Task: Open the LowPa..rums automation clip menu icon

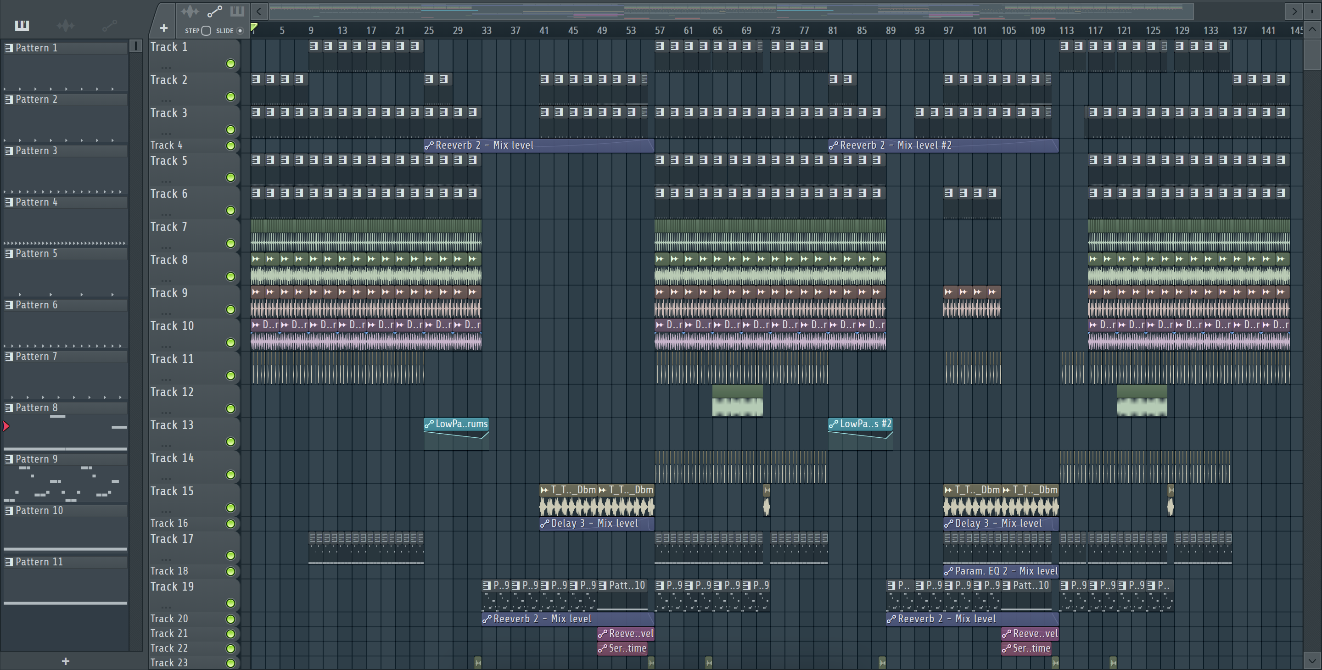Action: (x=429, y=424)
